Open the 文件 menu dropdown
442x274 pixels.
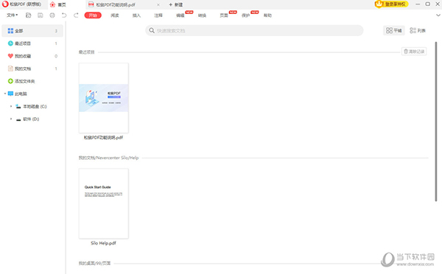tap(12, 15)
